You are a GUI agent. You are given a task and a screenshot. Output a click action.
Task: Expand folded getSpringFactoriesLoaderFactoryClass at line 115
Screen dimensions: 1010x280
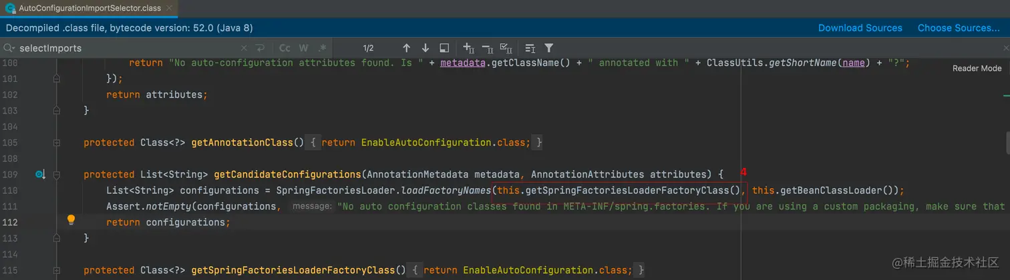tap(57, 271)
